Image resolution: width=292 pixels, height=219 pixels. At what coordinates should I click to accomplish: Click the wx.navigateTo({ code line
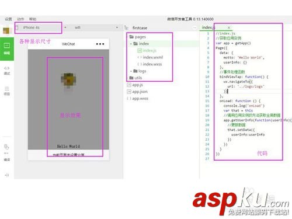(x=238, y=82)
